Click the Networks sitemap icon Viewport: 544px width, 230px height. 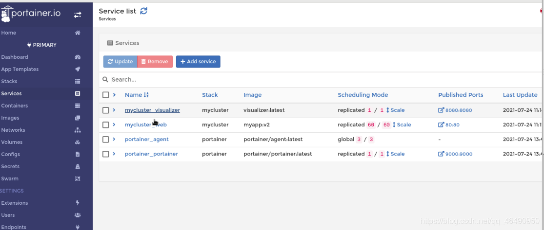coord(78,130)
